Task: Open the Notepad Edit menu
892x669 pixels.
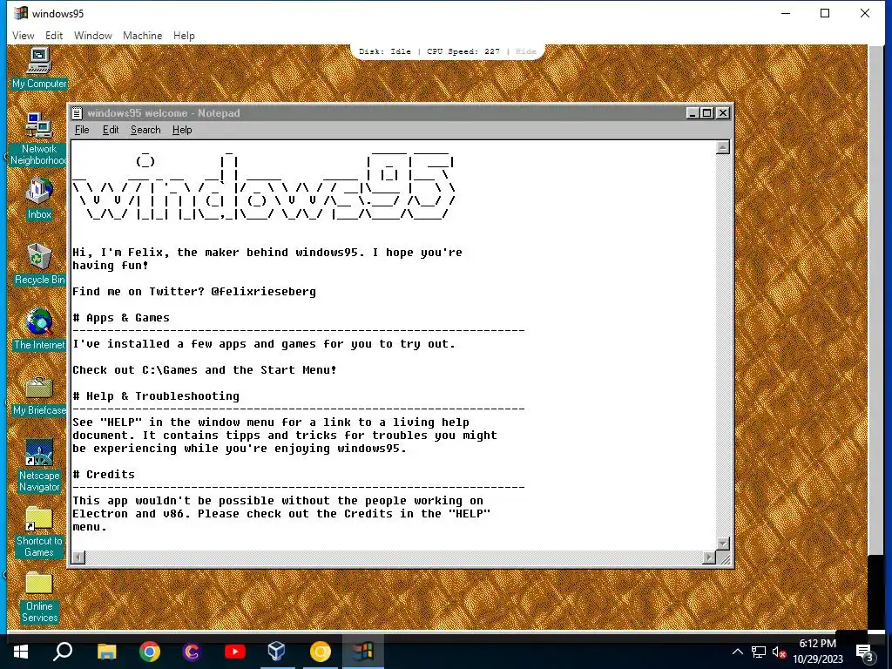Action: click(x=111, y=130)
